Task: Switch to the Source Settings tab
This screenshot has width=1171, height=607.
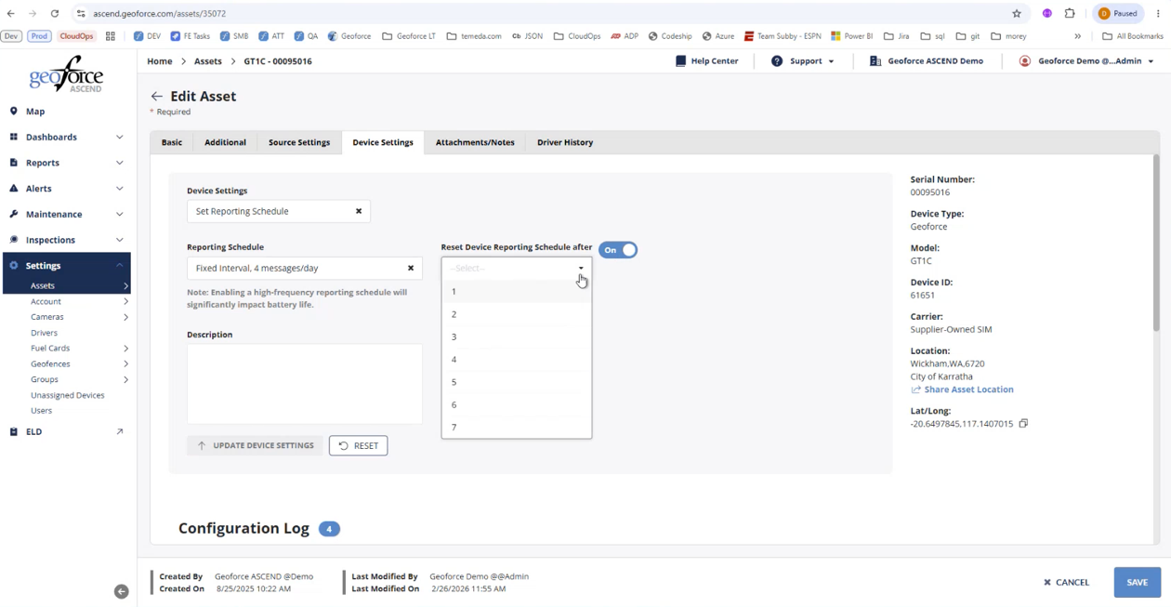Action: (299, 142)
